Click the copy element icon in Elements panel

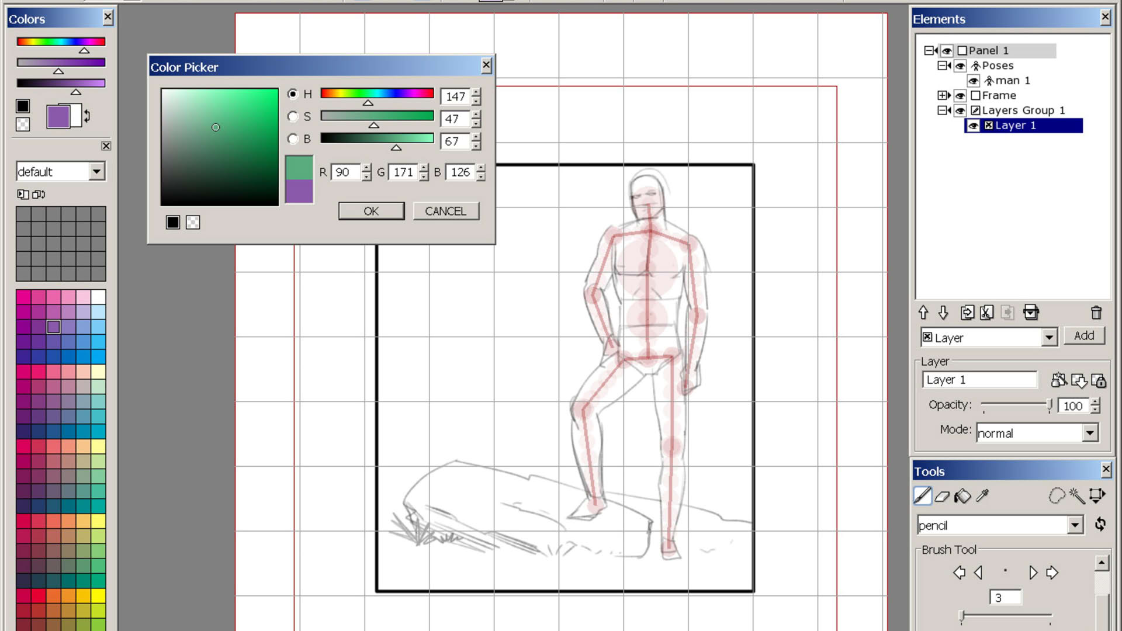967,313
